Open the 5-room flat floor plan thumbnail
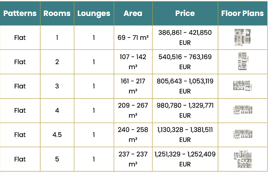Viewport: 270px width, 172px height. pyautogui.click(x=243, y=159)
